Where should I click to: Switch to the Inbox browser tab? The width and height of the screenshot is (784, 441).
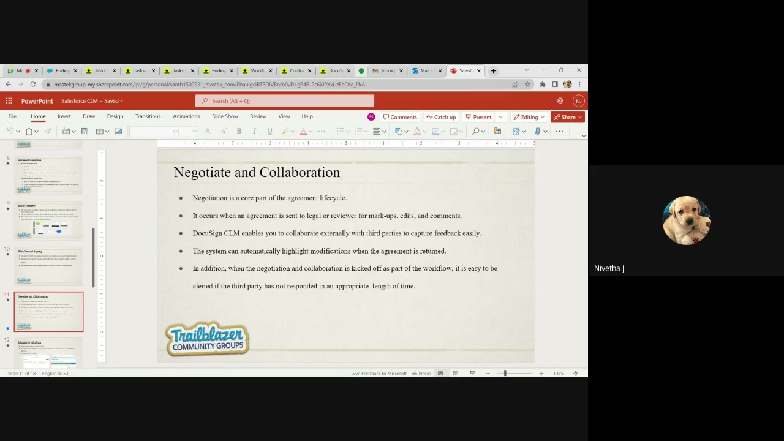386,70
